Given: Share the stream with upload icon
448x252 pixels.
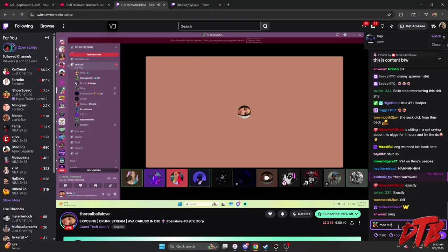Looking at the screenshot, I should (352, 223).
